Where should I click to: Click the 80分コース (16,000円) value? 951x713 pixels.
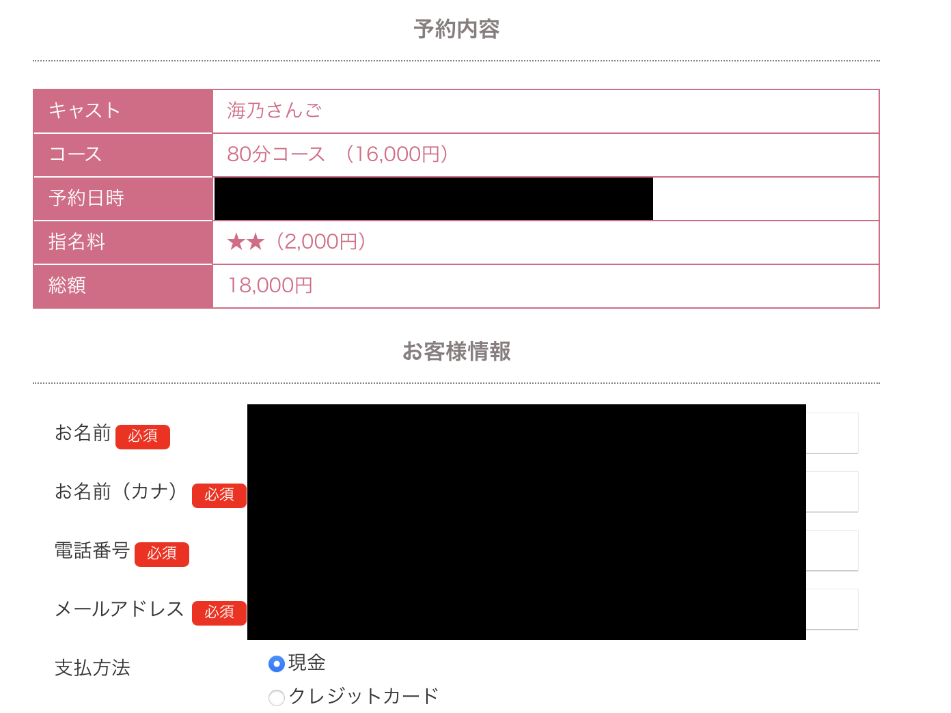pyautogui.click(x=337, y=154)
